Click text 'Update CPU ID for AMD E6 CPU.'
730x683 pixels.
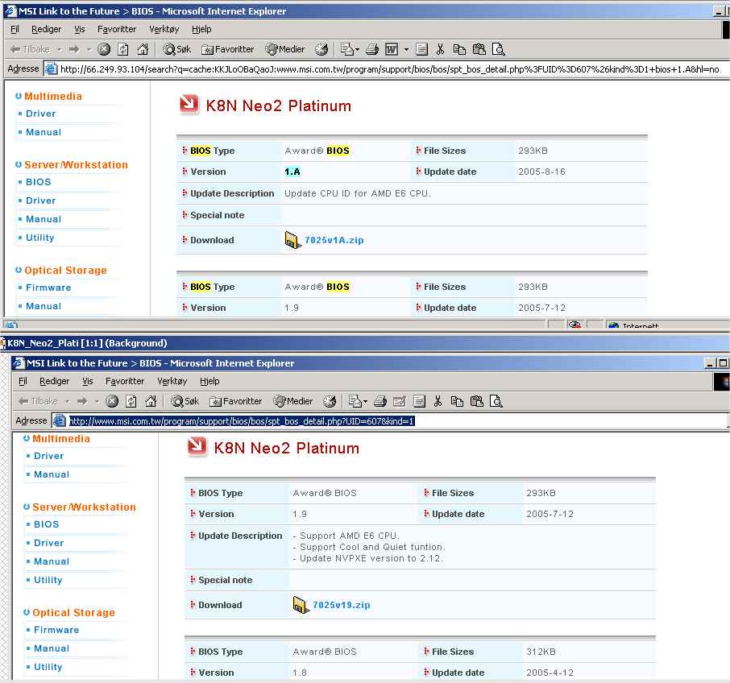point(358,193)
